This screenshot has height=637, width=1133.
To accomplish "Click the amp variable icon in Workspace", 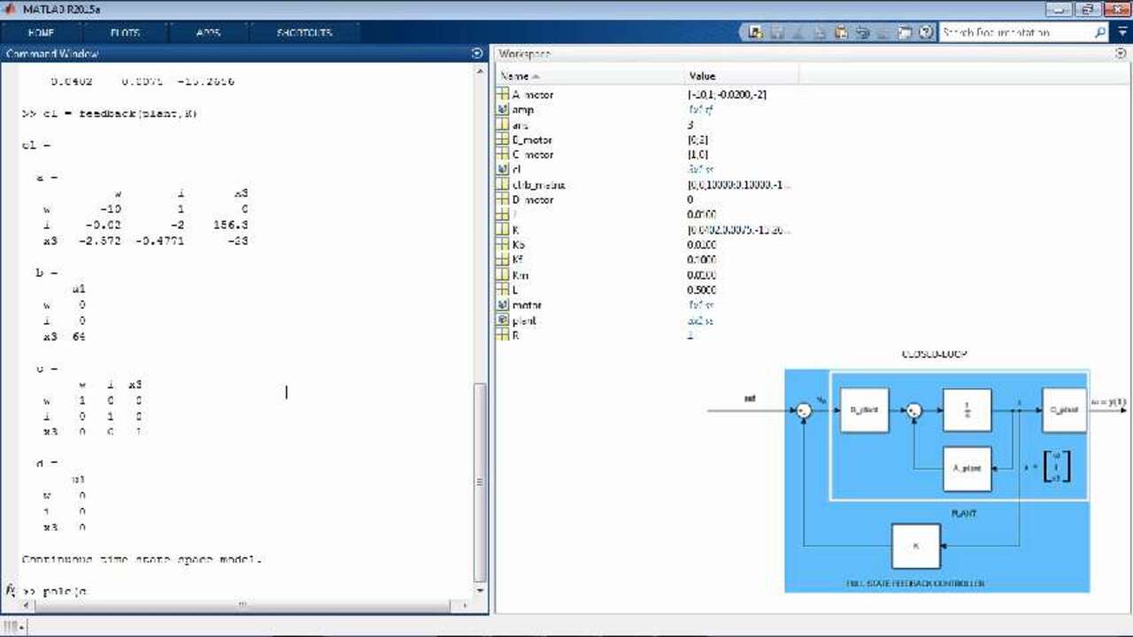I will click(x=504, y=110).
